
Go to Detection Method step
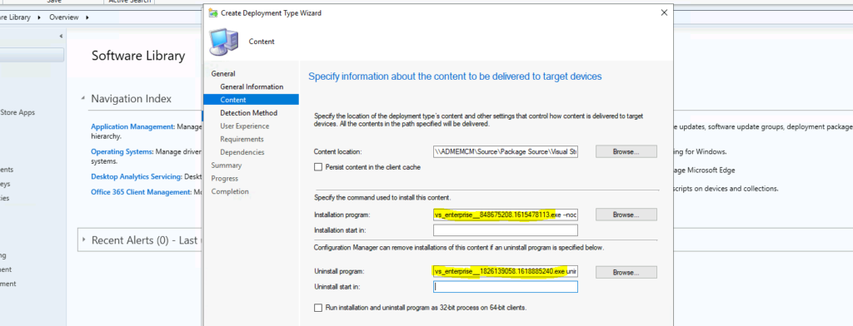(x=248, y=113)
